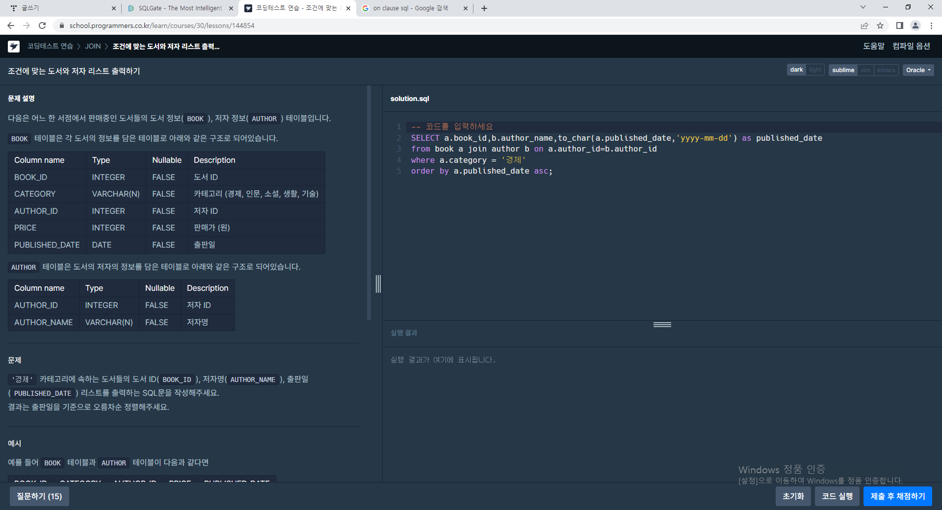Open the browser side panel
This screenshot has width=942, height=510.
pos(900,25)
